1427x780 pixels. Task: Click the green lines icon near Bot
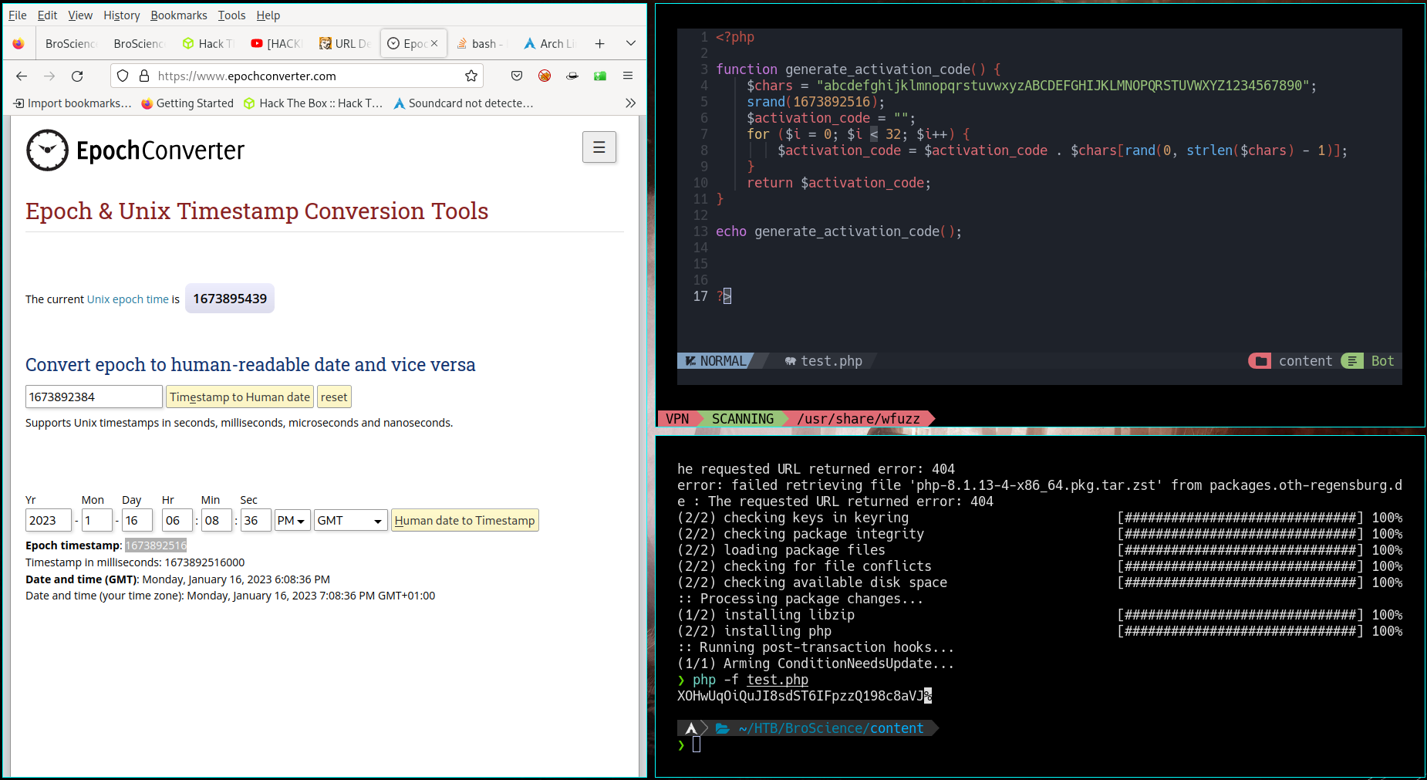click(1352, 361)
